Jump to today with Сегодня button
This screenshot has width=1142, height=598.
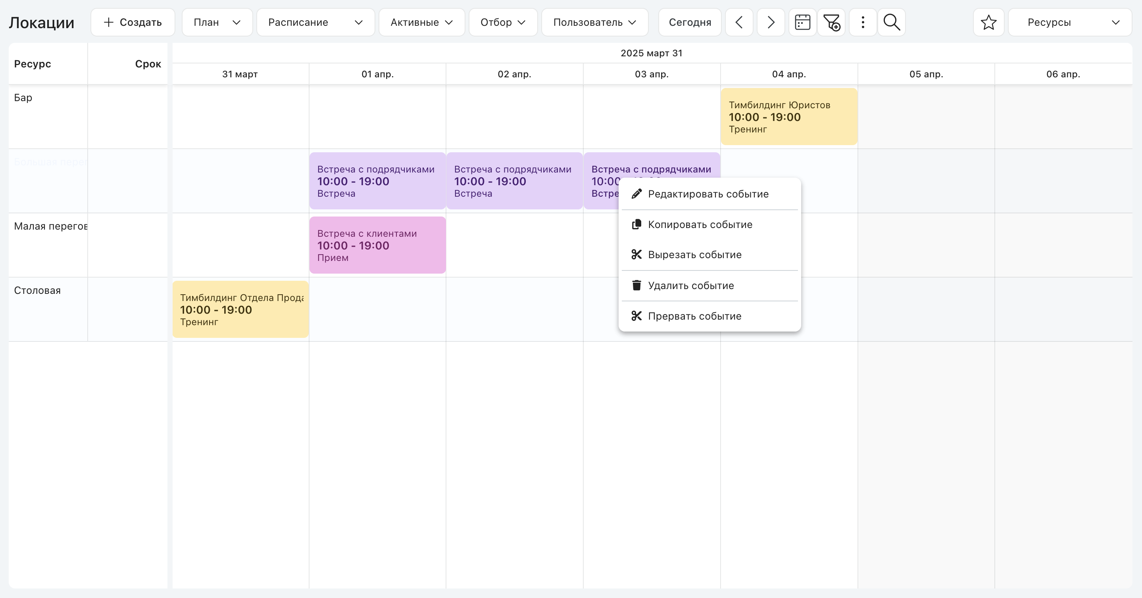[690, 22]
